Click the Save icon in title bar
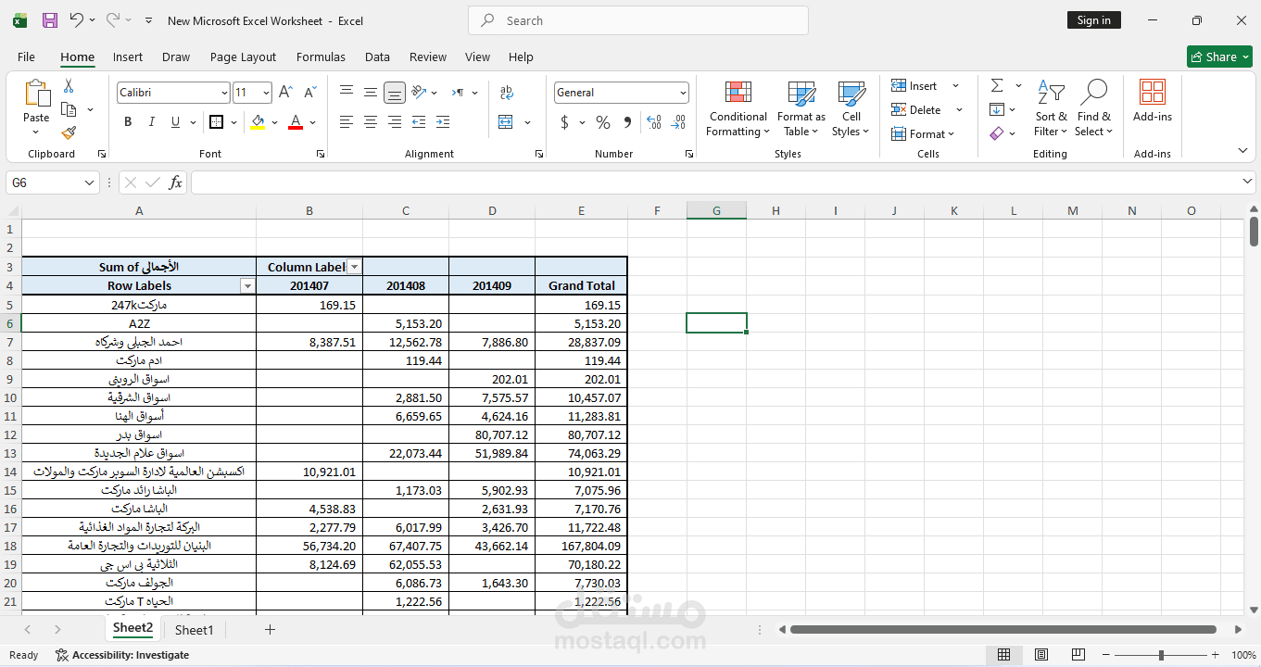The image size is (1261, 667). pos(50,20)
